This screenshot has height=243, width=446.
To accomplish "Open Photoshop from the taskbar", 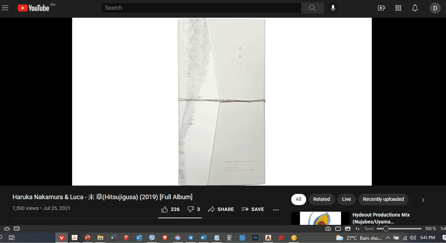I will 255,237.
